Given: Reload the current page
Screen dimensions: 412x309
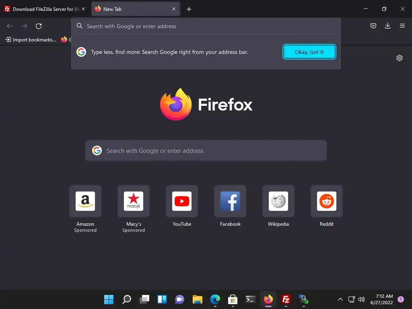Looking at the screenshot, I should tap(39, 26).
